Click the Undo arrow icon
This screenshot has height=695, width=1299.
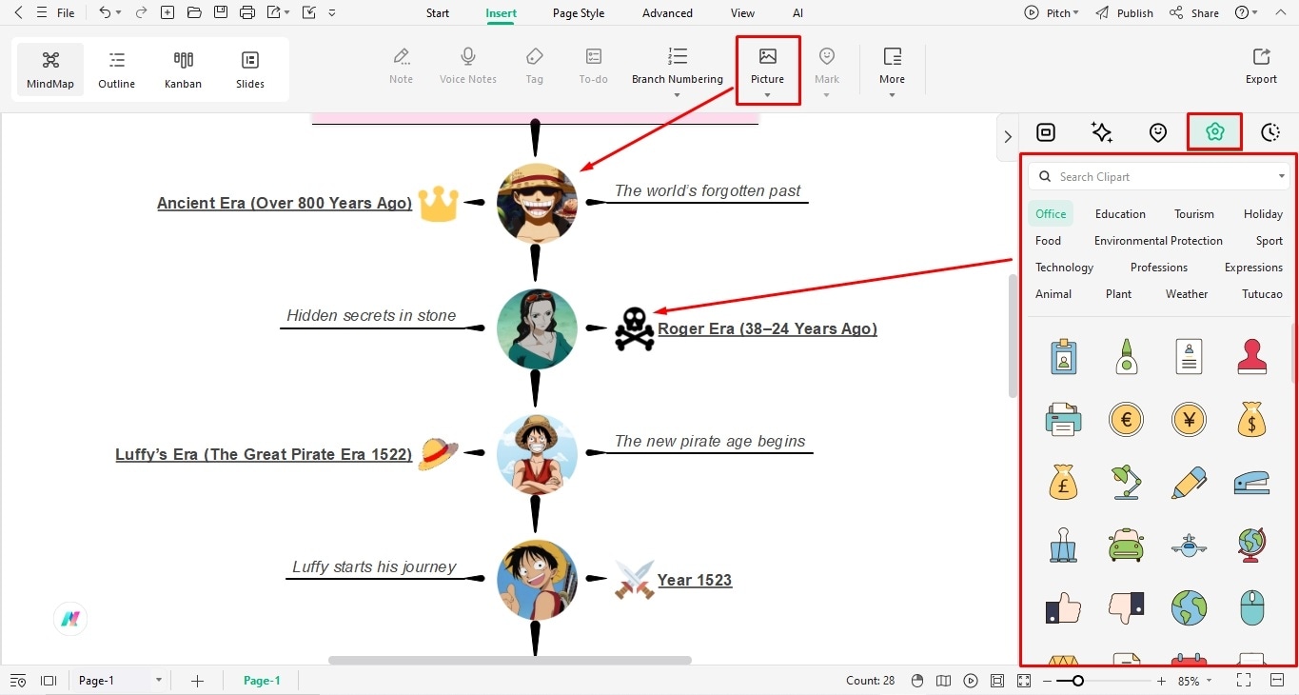[x=105, y=13]
